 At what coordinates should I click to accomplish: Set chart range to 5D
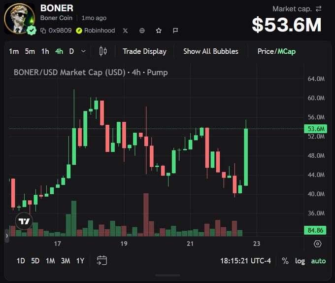coord(35,261)
